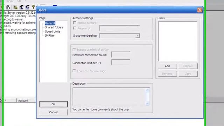Click the Add user button
224x126 pixels.
[167, 66]
